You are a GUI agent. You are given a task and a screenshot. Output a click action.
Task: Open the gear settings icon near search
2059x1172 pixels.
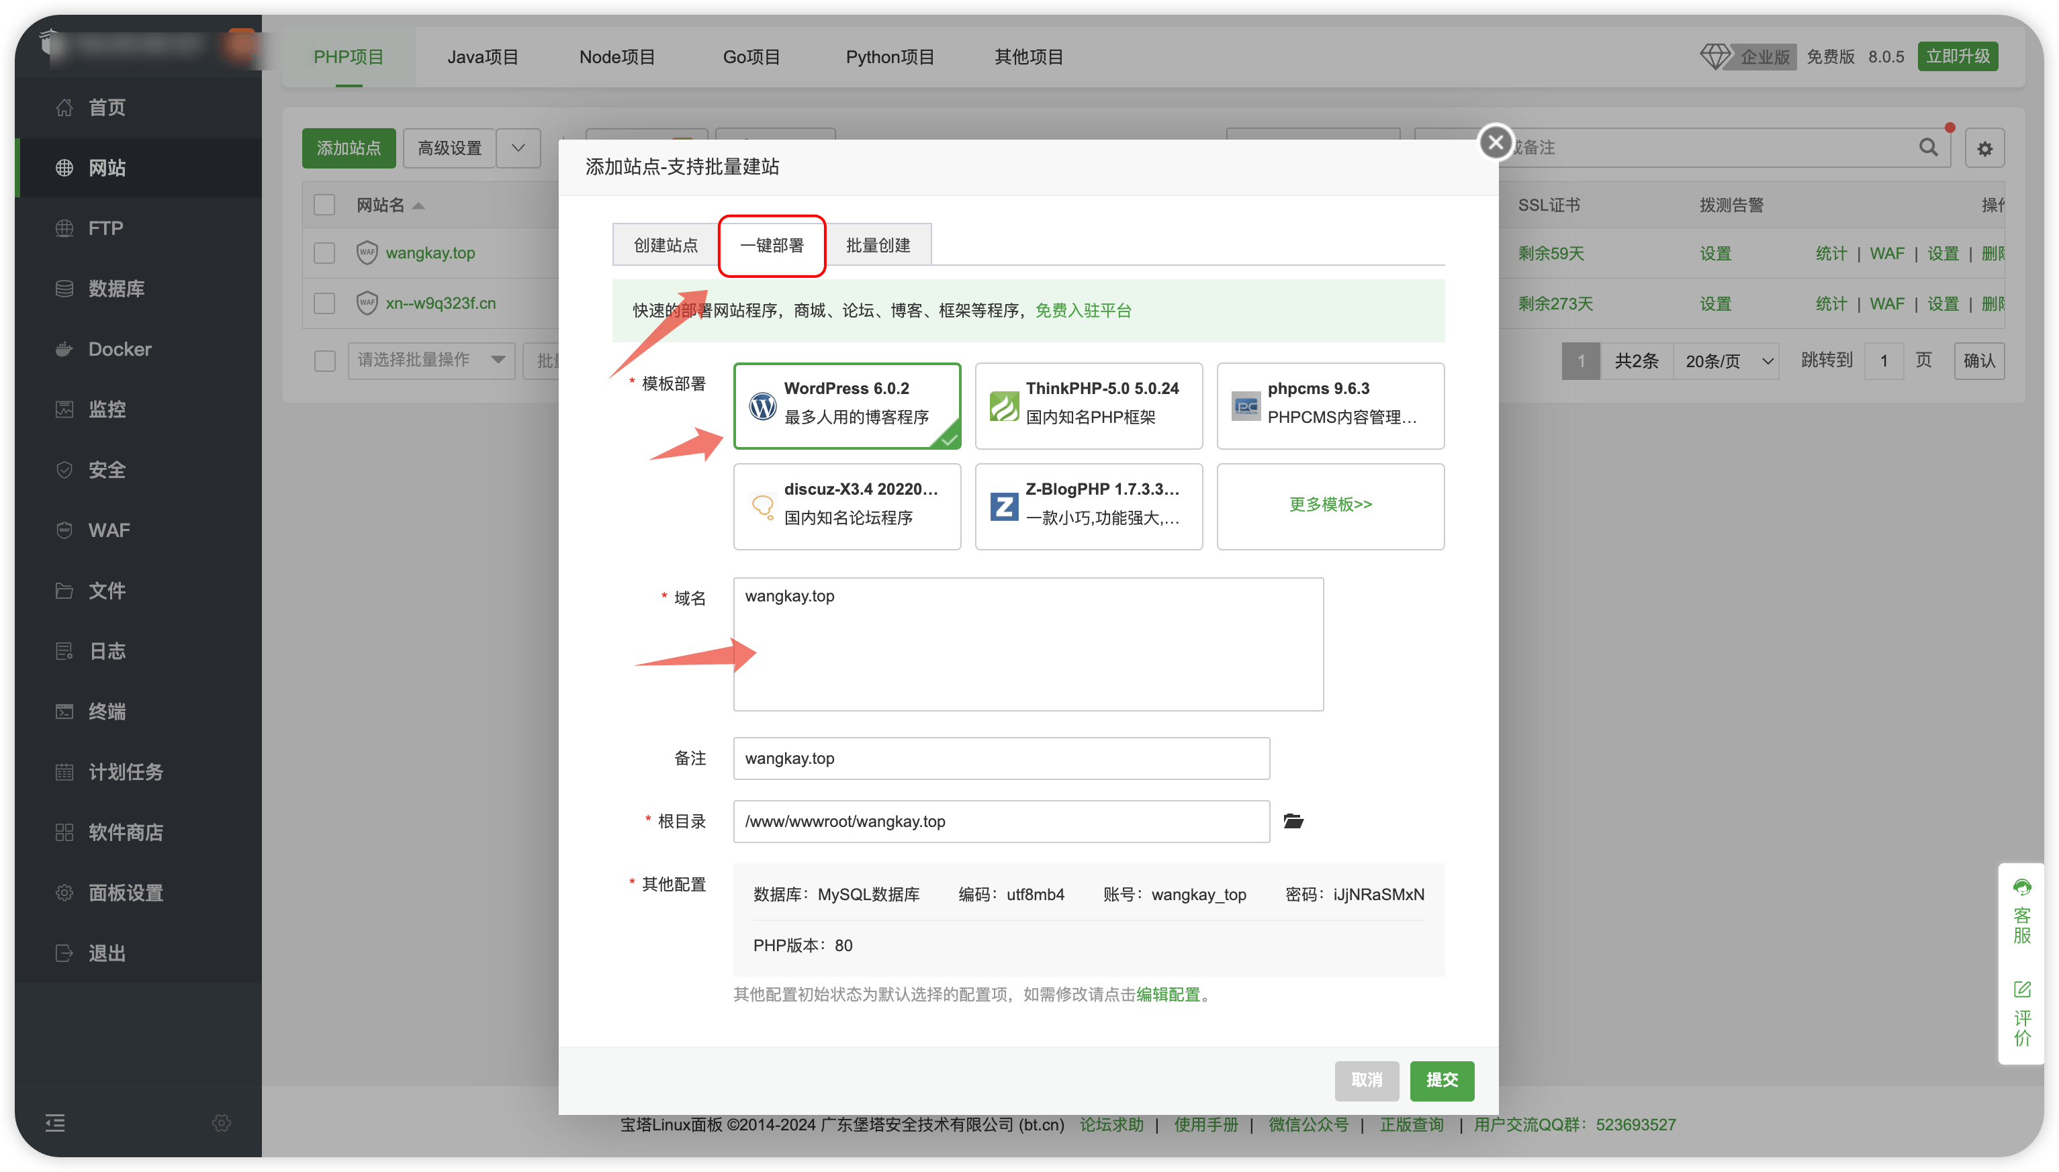(x=1984, y=149)
